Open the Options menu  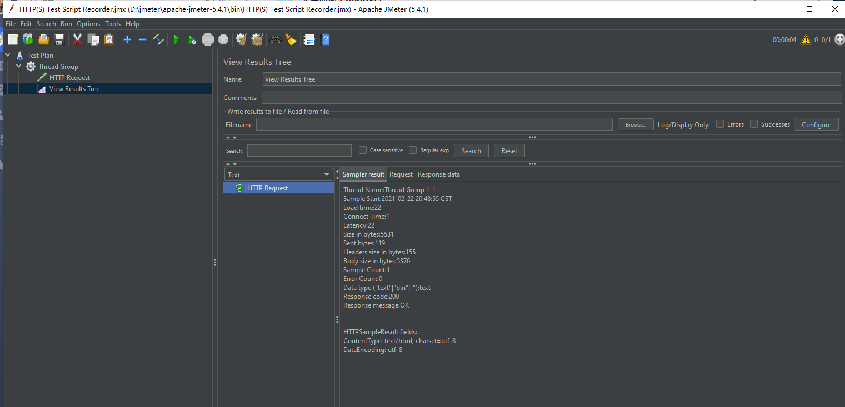coord(88,24)
